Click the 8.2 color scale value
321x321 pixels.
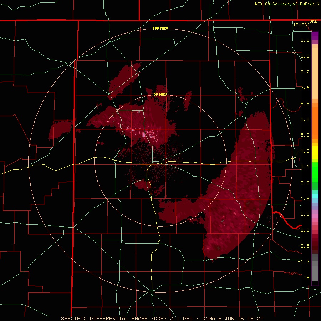(x=305, y=72)
